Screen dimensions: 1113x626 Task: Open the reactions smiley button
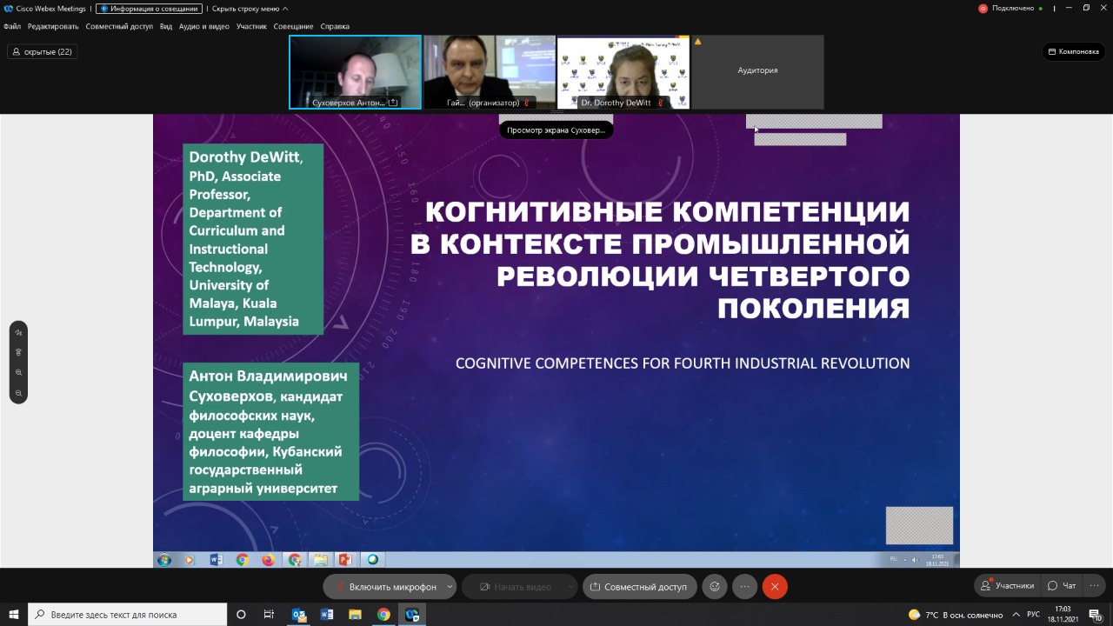(715, 587)
